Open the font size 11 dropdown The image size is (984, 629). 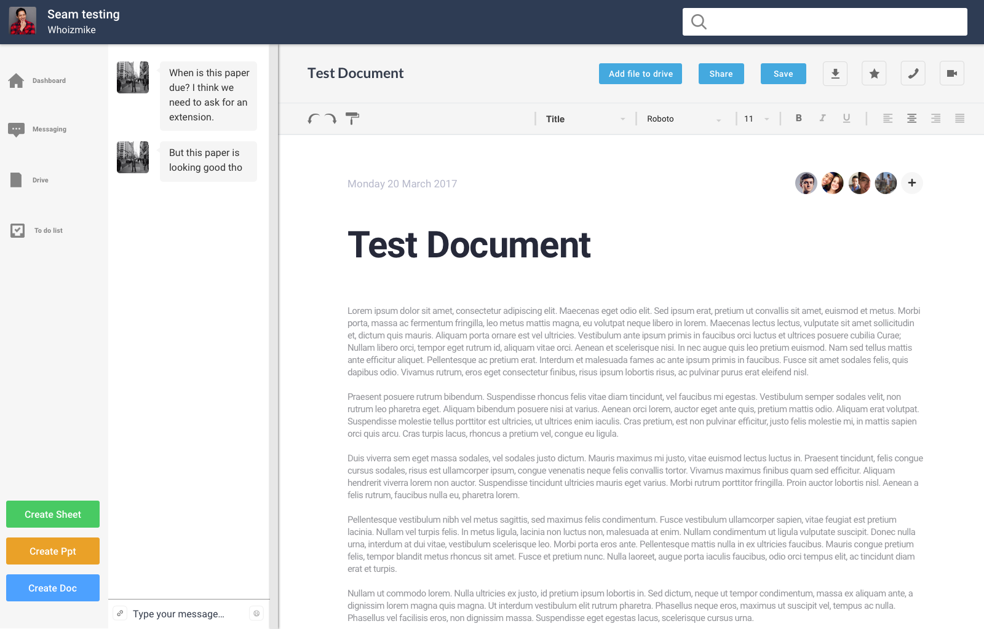756,119
